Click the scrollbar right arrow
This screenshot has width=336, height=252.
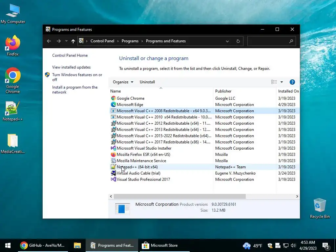click(297, 196)
